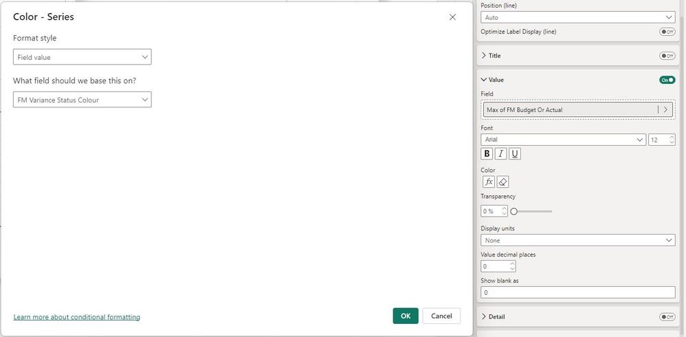This screenshot has width=686, height=337.
Task: Decrease font size with down stepper
Action: tap(672, 142)
